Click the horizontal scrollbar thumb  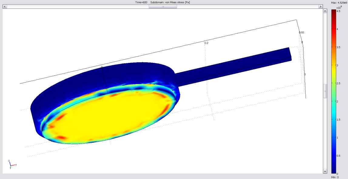click(x=163, y=7)
